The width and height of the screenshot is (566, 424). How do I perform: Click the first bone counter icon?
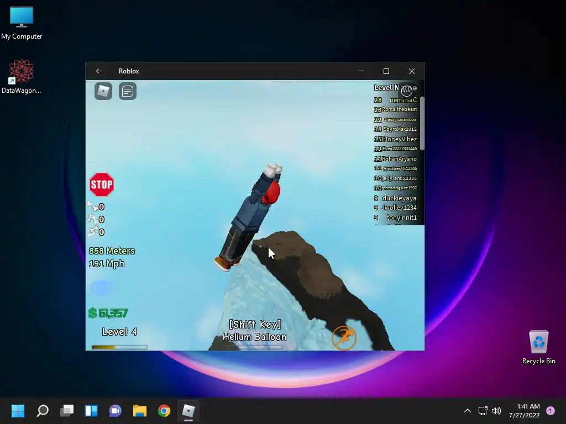pyautogui.click(x=92, y=206)
